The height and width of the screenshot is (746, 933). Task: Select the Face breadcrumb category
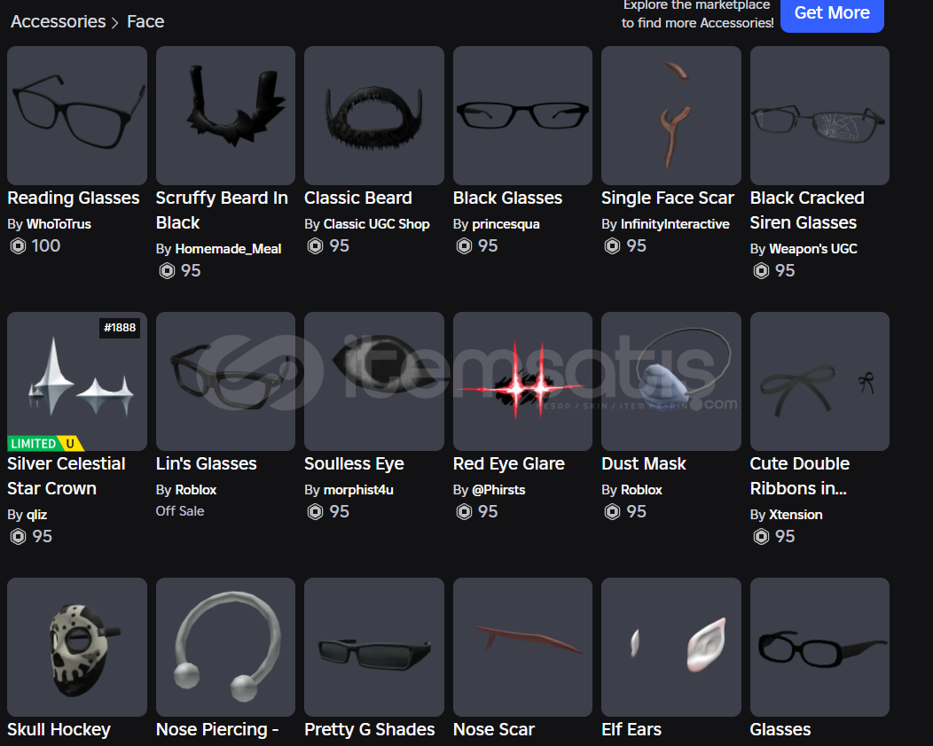point(145,22)
